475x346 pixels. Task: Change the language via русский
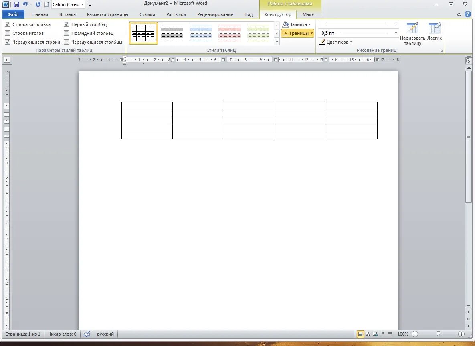pos(105,334)
